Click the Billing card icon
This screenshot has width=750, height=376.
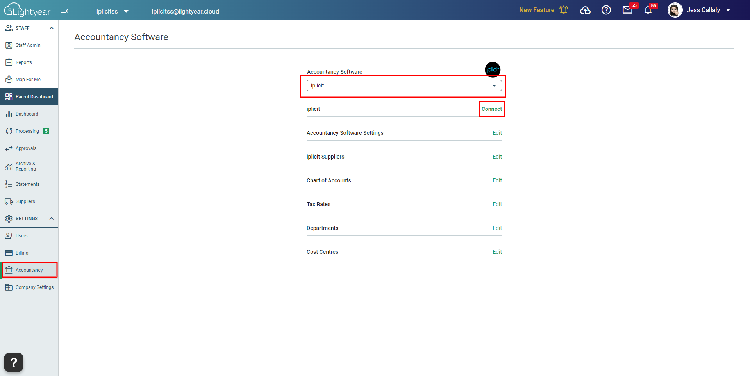tap(9, 253)
